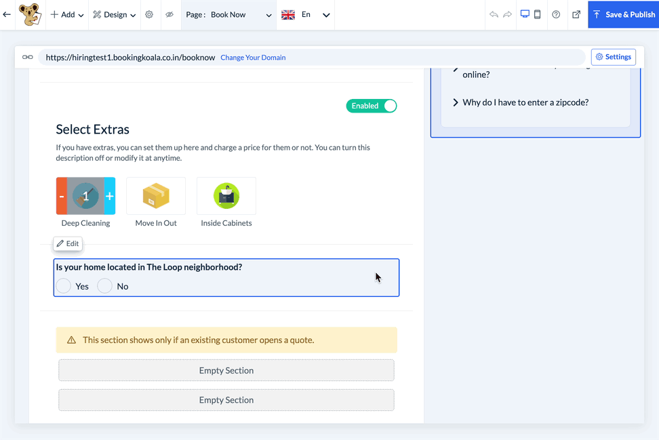Click the redo arrow icon
Screen dimensions: 659x440
click(x=507, y=14)
